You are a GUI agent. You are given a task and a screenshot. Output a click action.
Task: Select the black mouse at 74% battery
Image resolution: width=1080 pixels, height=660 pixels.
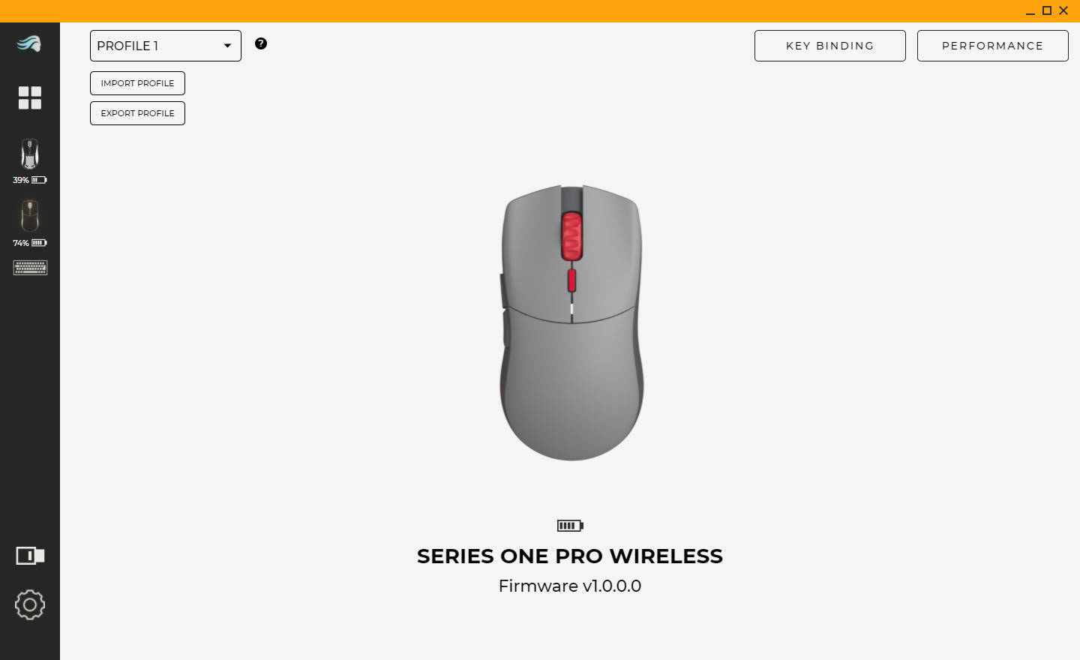click(x=30, y=217)
